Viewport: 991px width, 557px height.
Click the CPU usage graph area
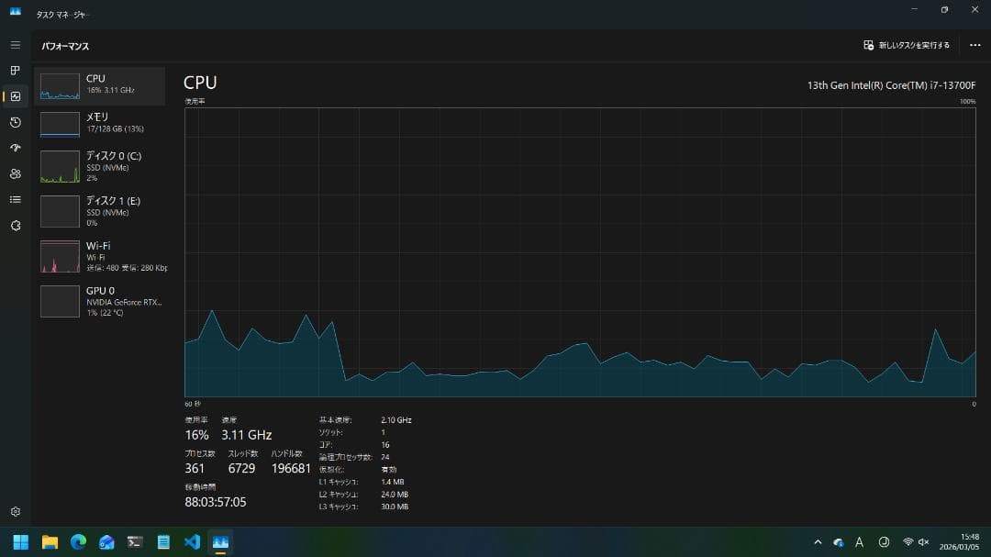point(580,252)
